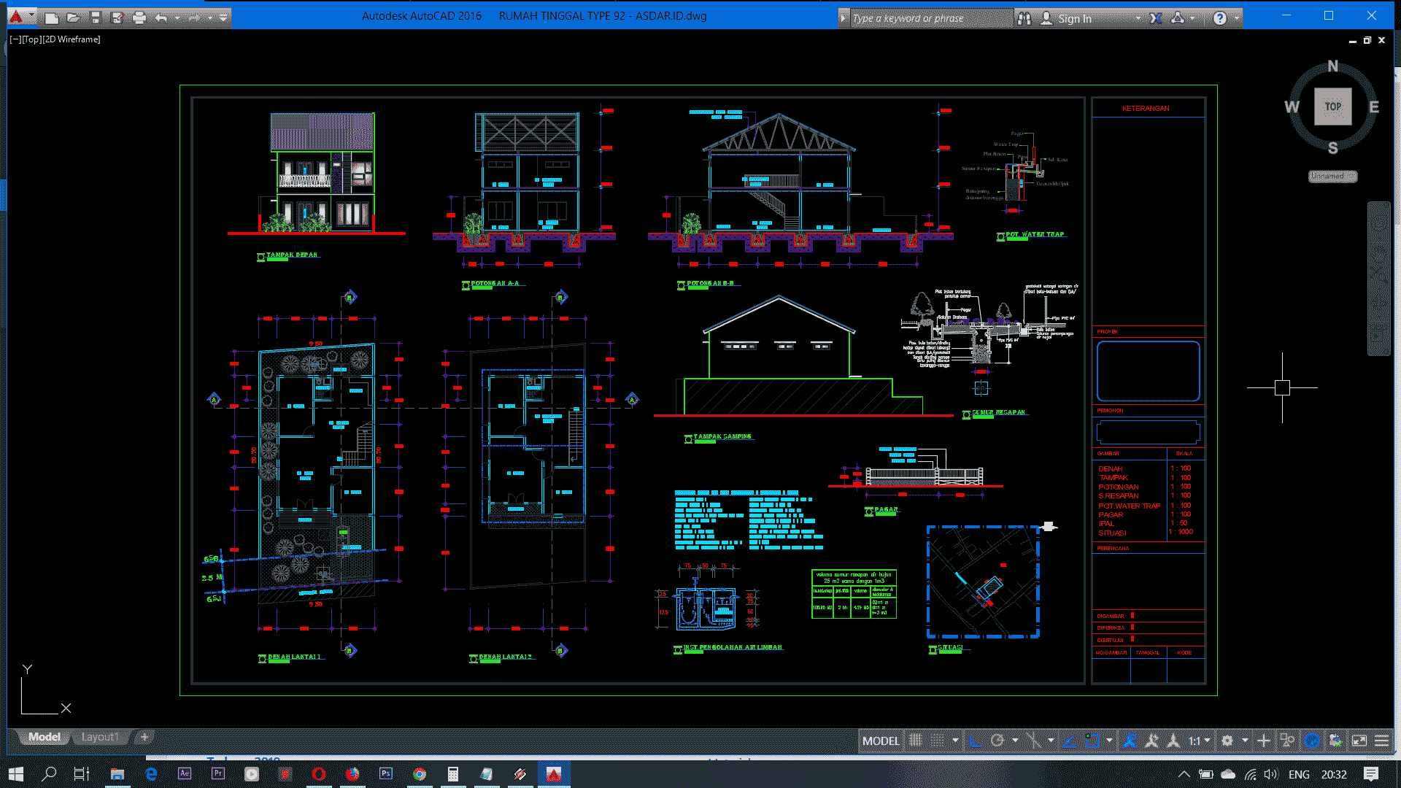The width and height of the screenshot is (1401, 788).
Task: Click the Undo icon in the toolbar
Action: (162, 18)
